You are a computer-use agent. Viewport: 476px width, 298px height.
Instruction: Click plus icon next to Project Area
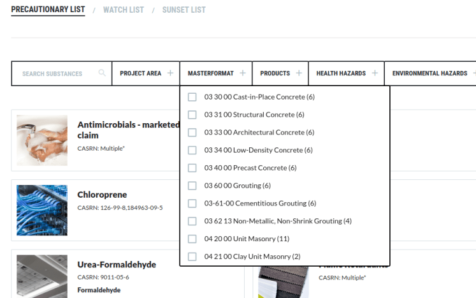coord(170,73)
